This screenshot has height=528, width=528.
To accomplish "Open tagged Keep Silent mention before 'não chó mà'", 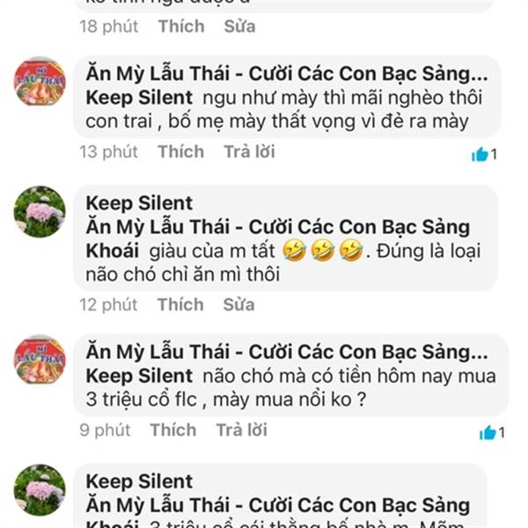I will (x=139, y=376).
